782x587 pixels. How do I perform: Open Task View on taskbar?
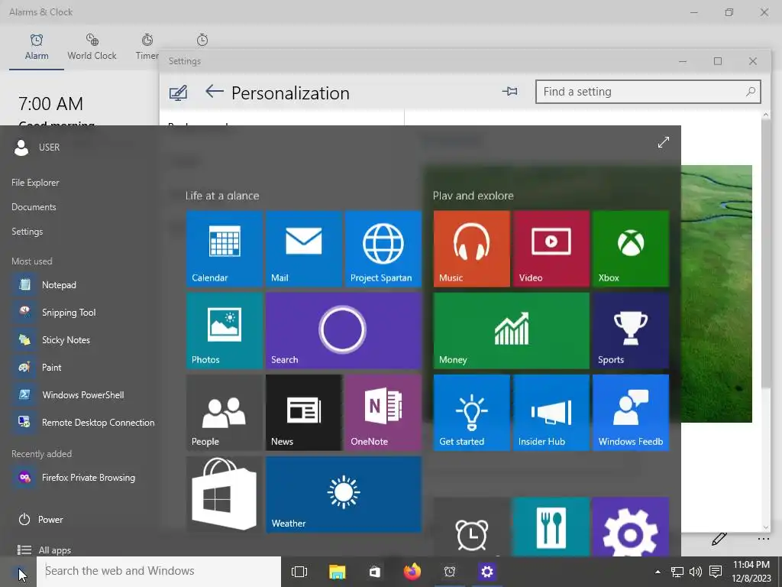299,572
